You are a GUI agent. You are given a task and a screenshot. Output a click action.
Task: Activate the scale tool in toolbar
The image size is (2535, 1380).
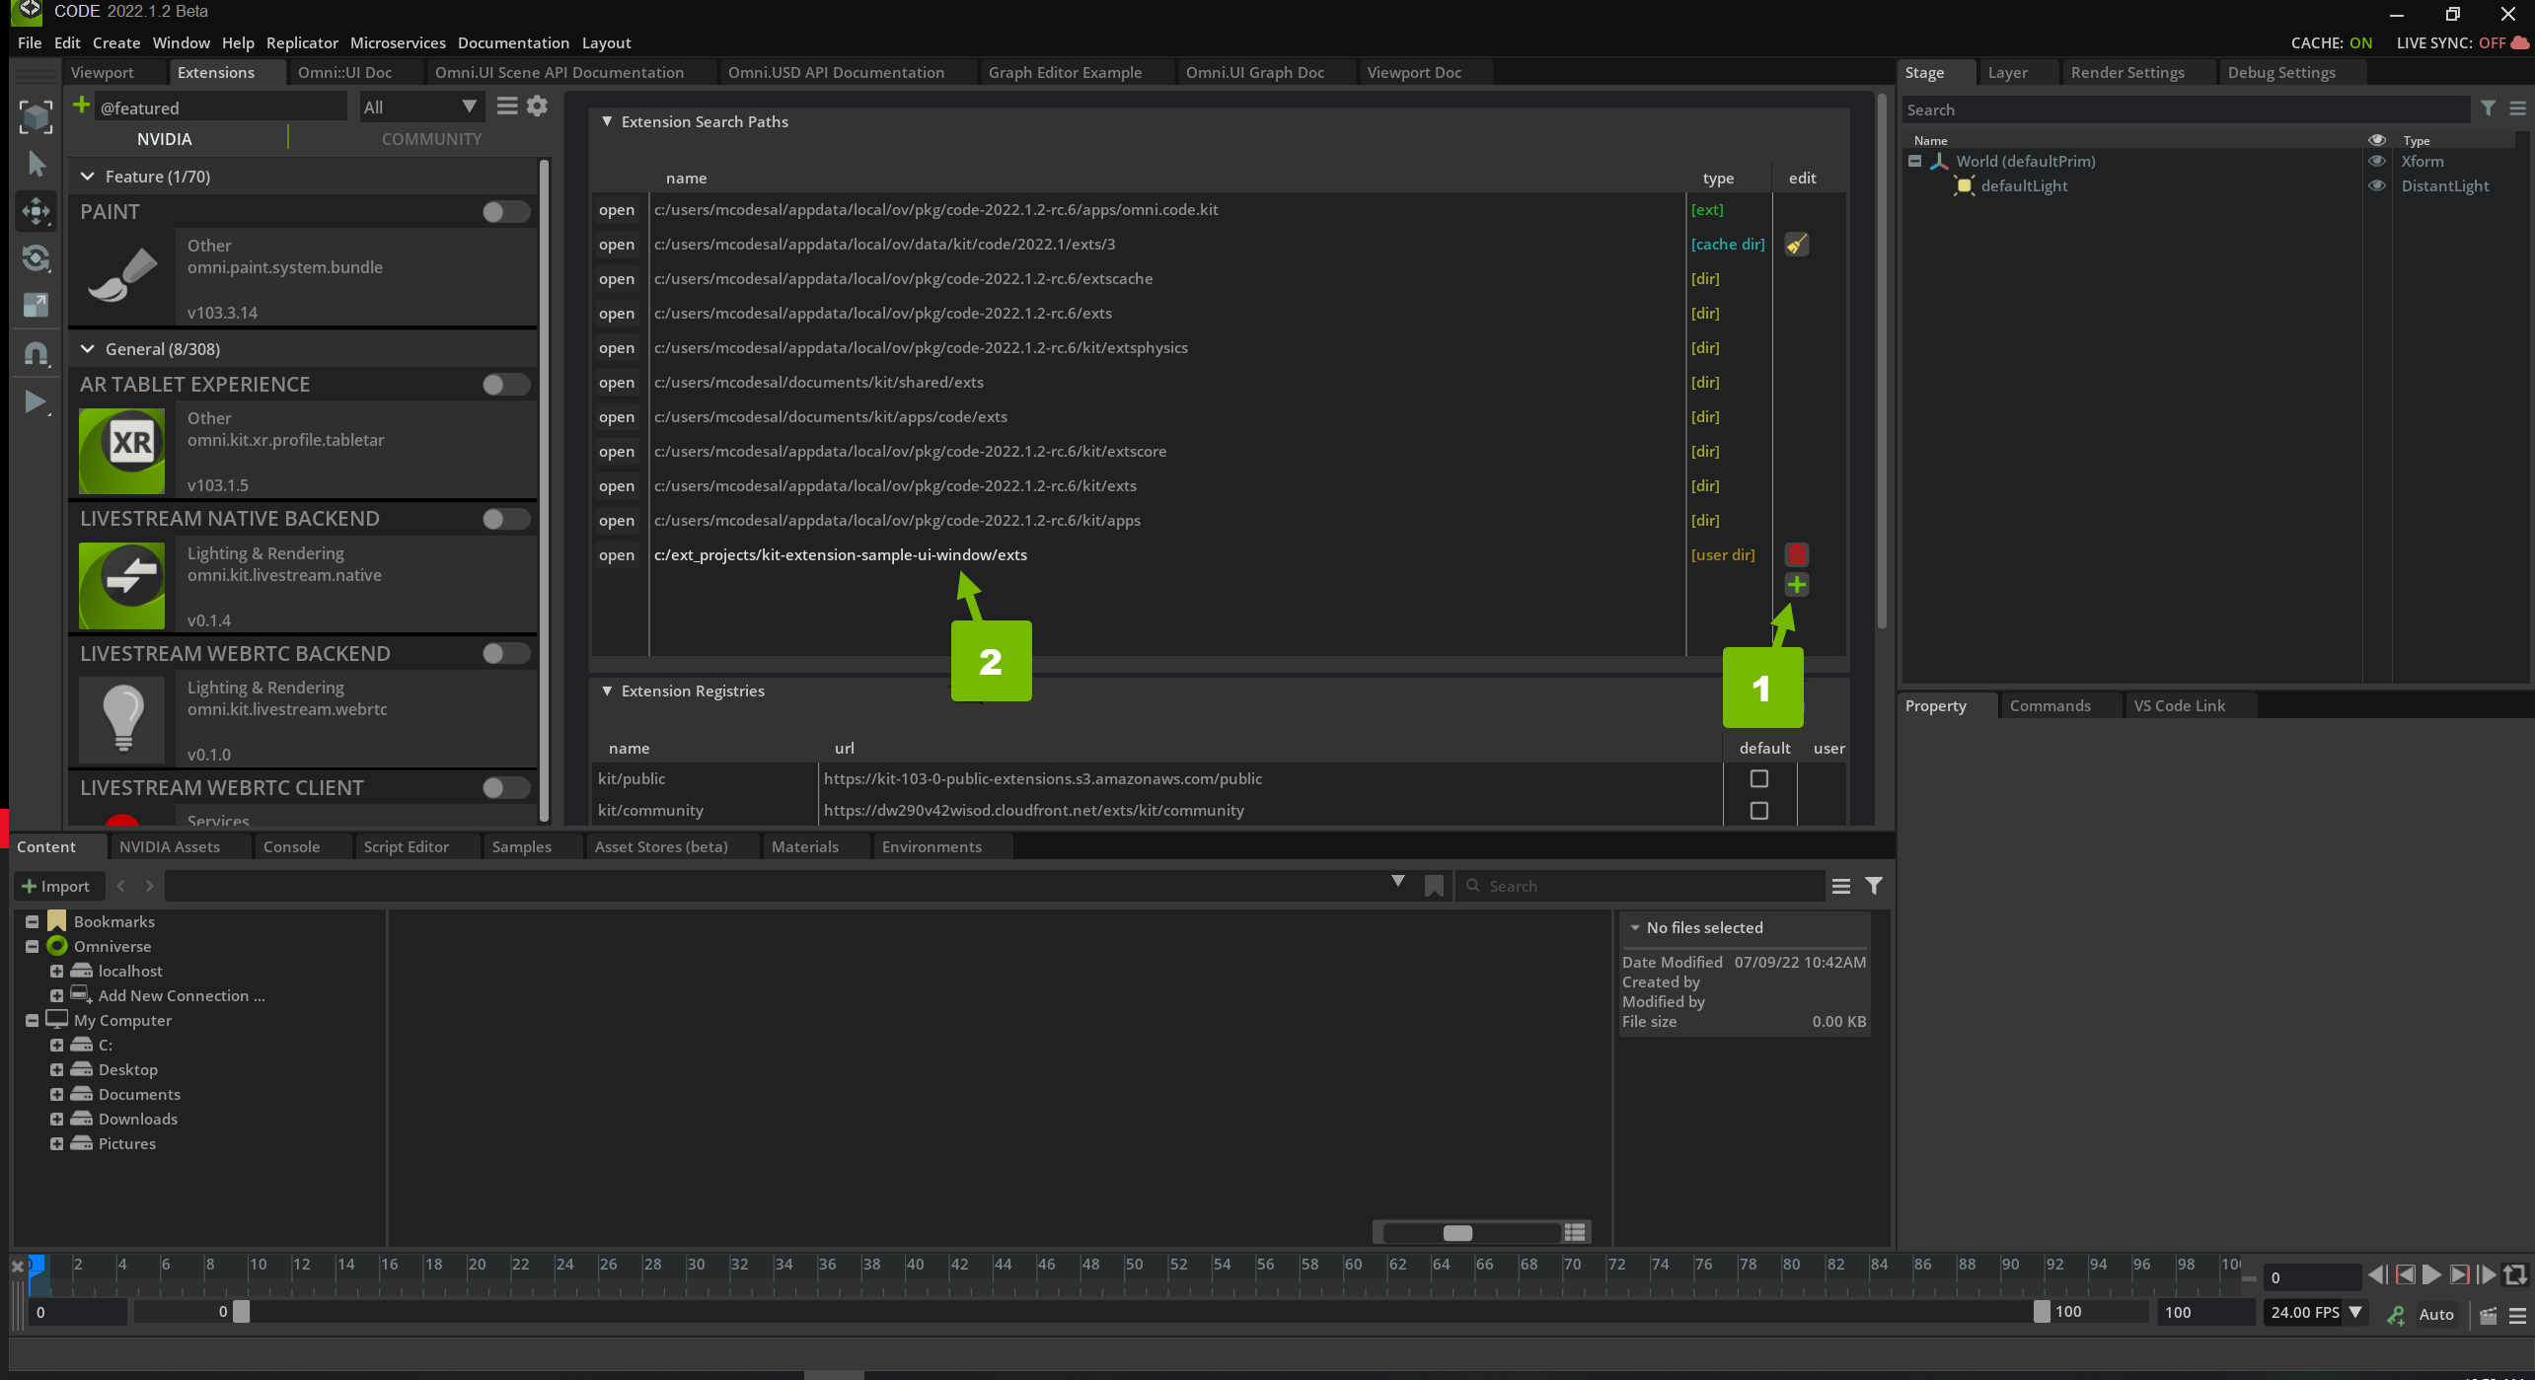click(x=37, y=306)
